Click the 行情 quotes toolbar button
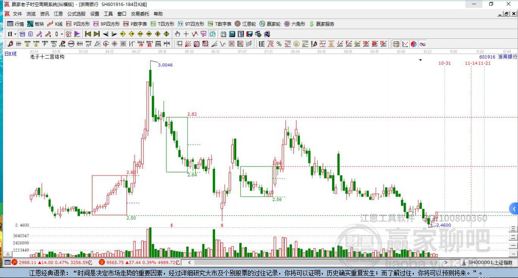 [16, 24]
